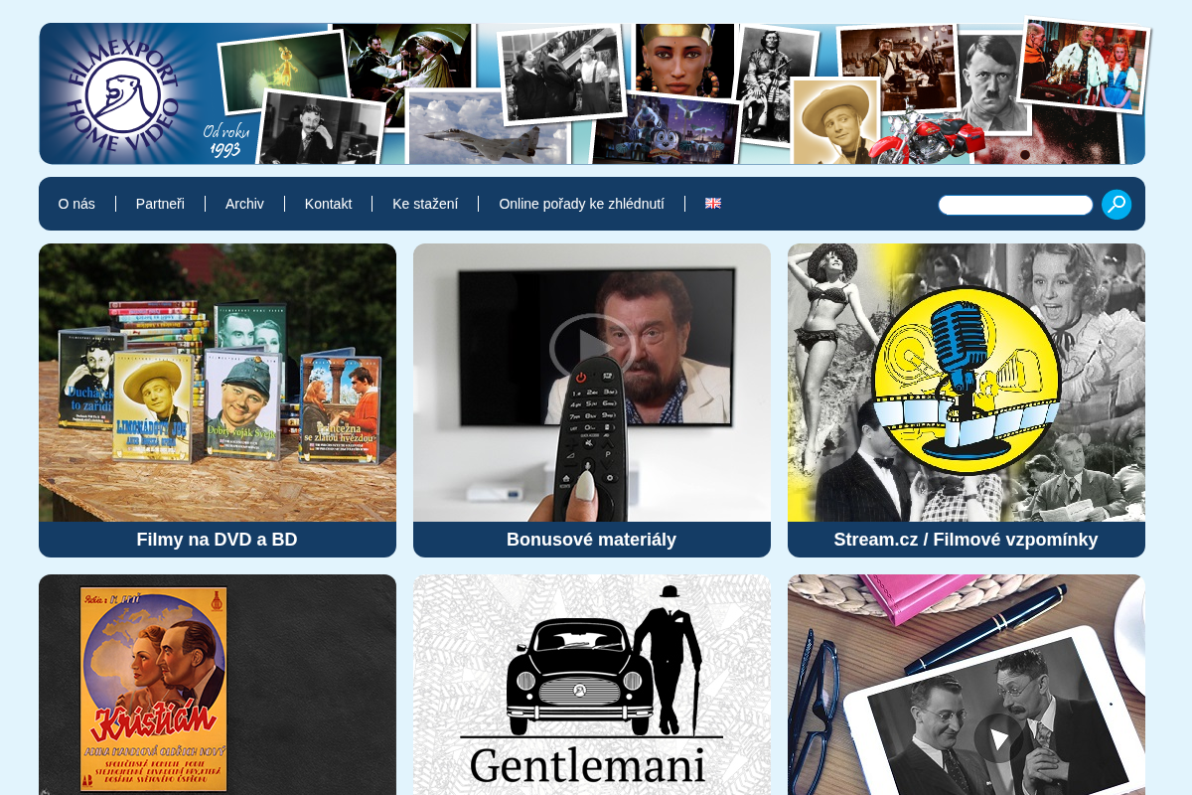Image resolution: width=1192 pixels, height=795 pixels.
Task: Open the O nás menu item
Action: coord(76,204)
